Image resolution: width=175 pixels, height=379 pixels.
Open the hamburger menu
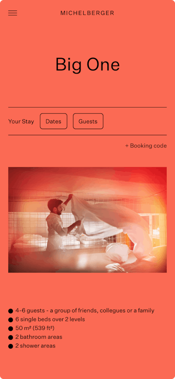coord(13,13)
